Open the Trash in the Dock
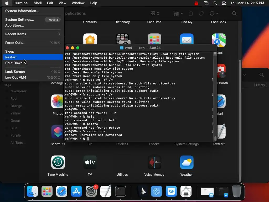This screenshot has width=269, height=202. [x=237, y=191]
